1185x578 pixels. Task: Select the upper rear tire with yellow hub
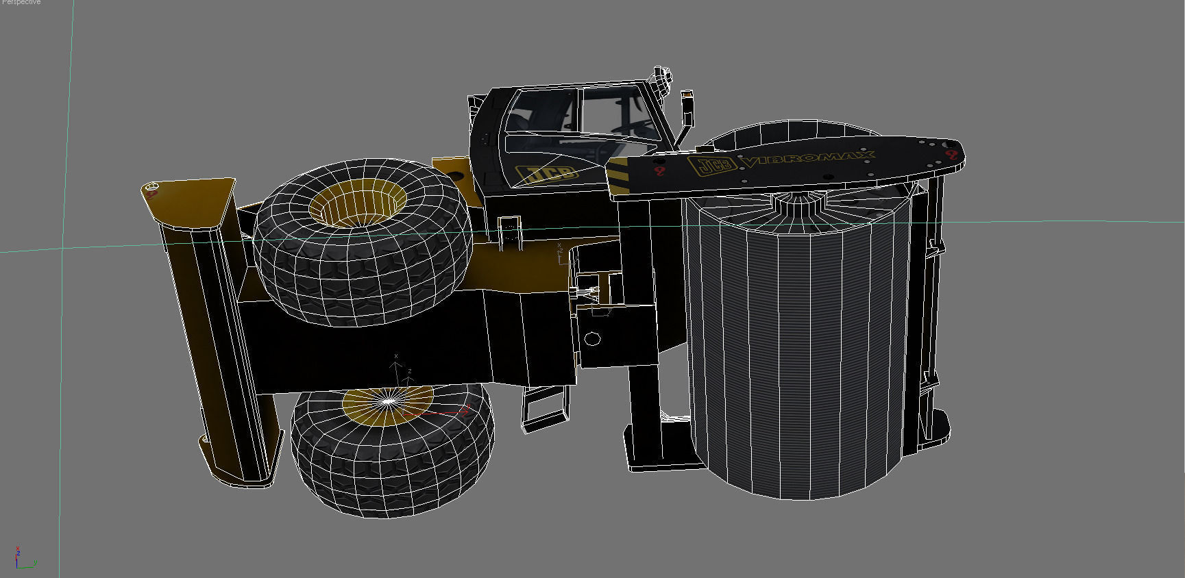tap(363, 242)
